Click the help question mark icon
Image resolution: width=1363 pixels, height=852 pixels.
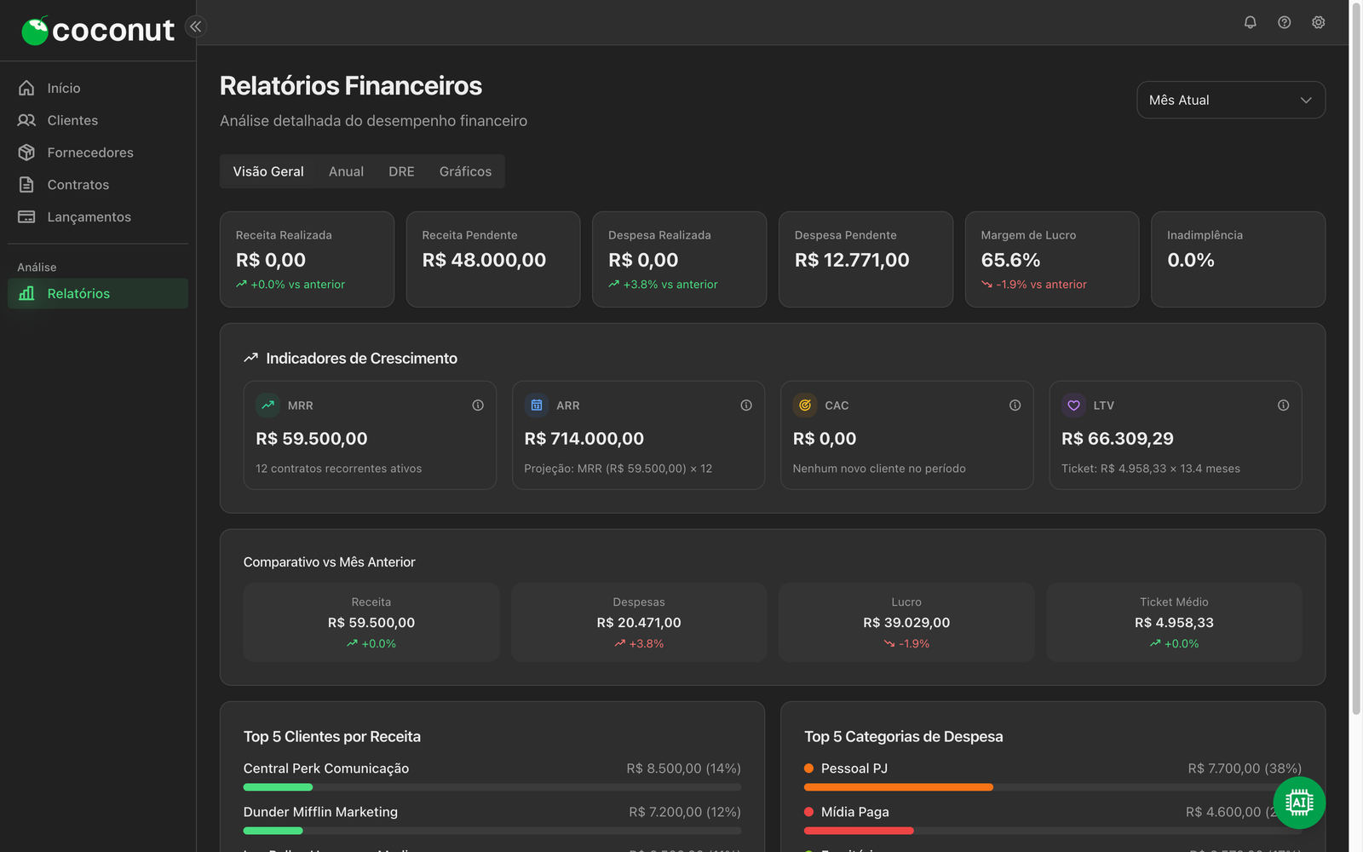coord(1284,22)
